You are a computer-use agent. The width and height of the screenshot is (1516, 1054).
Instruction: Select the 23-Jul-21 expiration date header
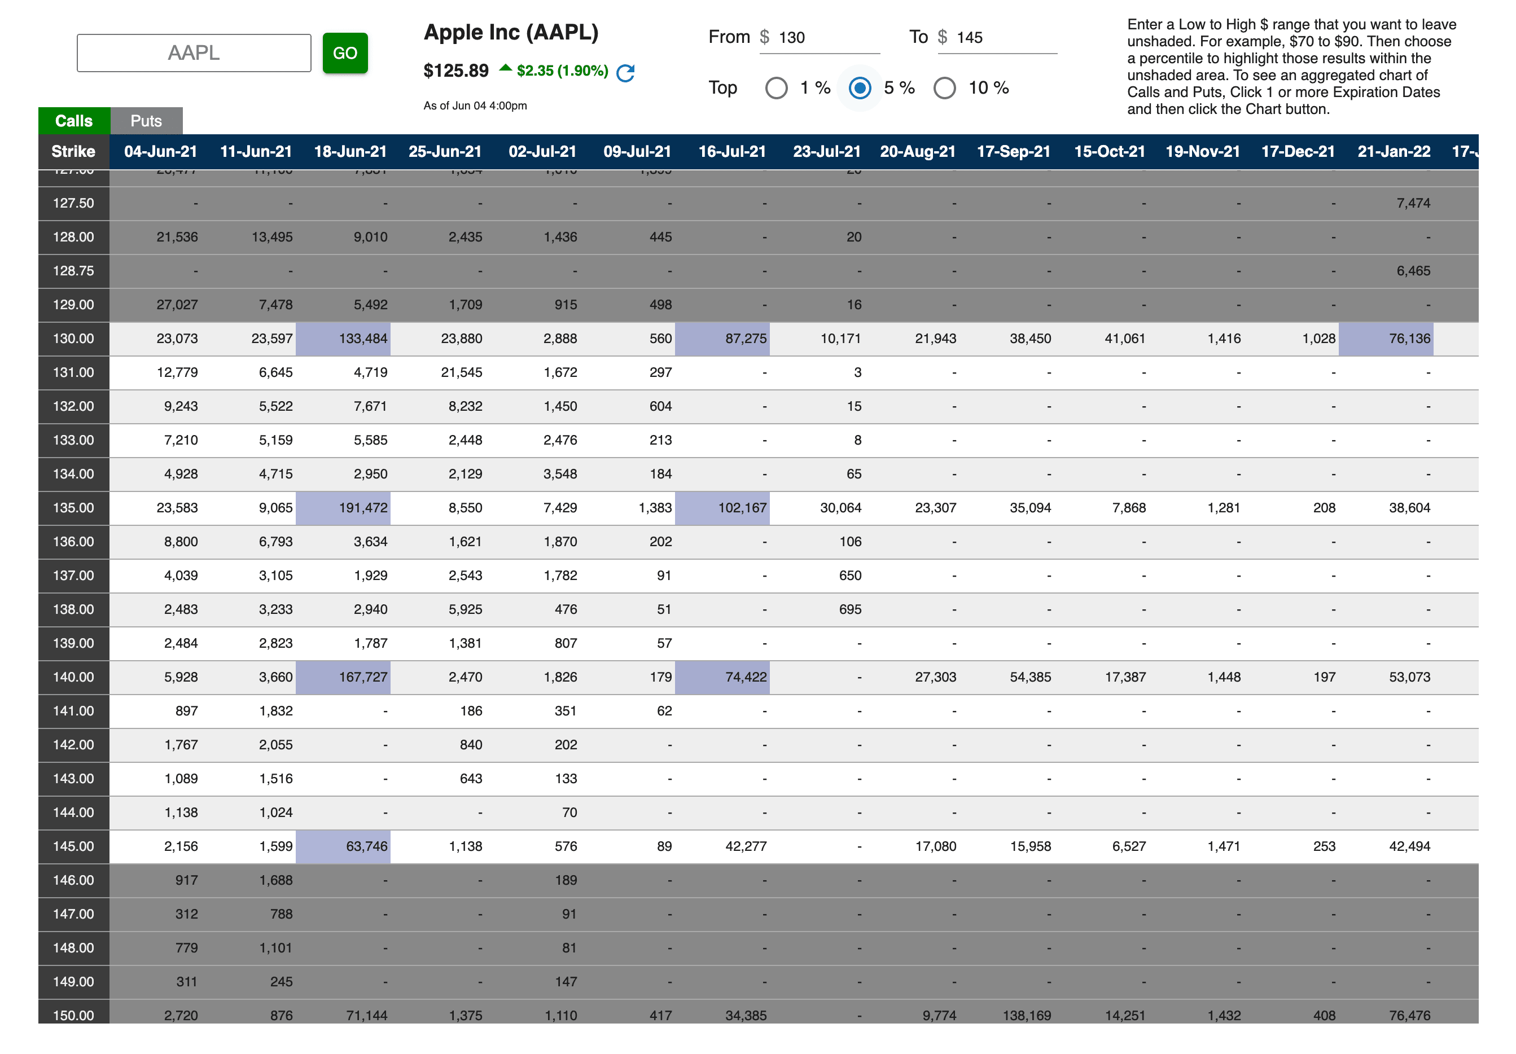[827, 151]
